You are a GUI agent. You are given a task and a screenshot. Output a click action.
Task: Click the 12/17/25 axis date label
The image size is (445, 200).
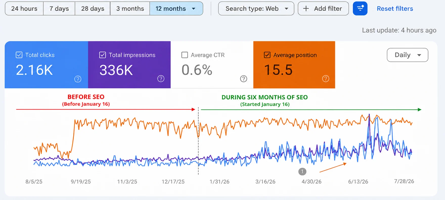173,182
